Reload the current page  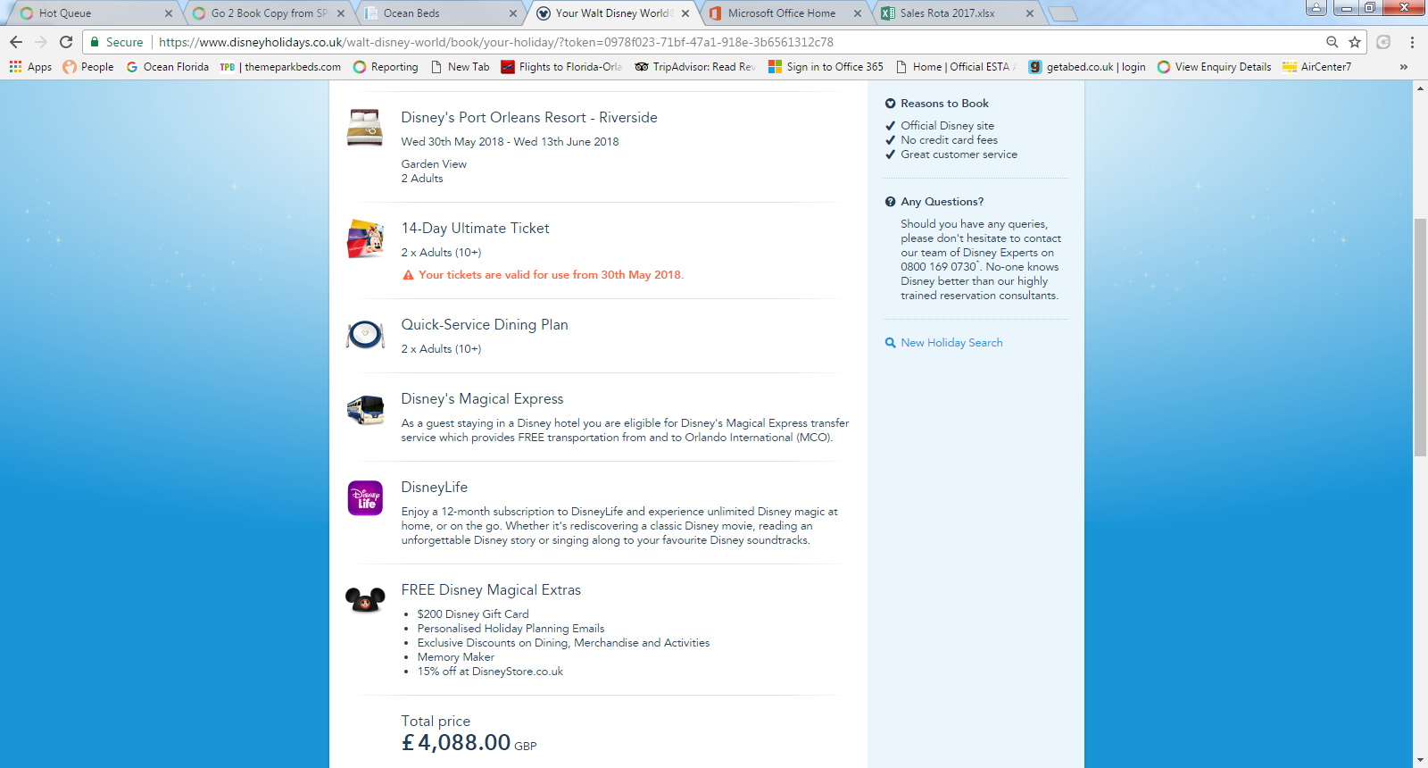click(66, 42)
